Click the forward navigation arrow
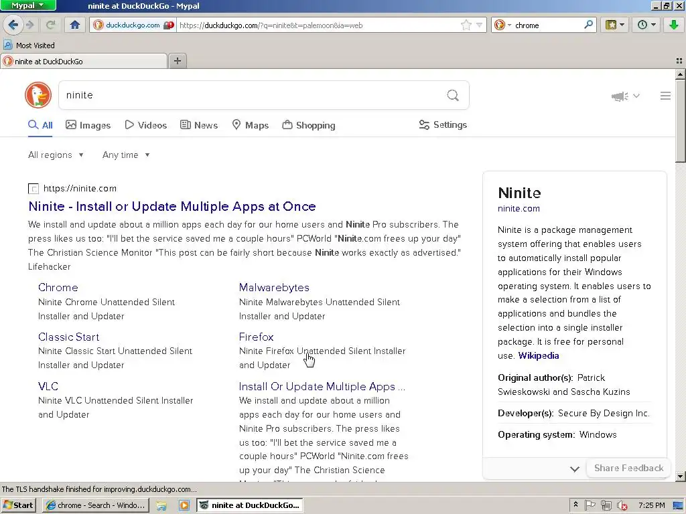Viewport: 686px width, 514px height. point(30,25)
